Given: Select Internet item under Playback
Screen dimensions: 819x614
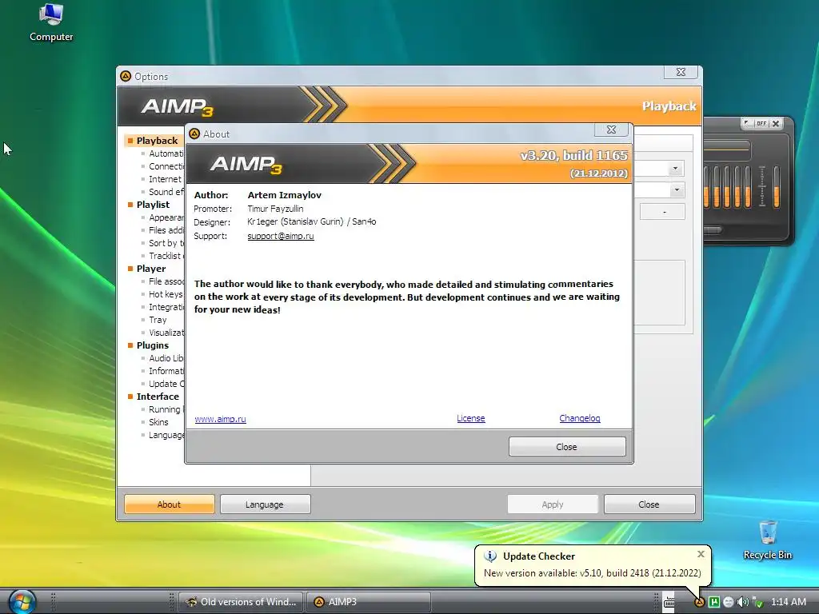Looking at the screenshot, I should pyautogui.click(x=165, y=179).
